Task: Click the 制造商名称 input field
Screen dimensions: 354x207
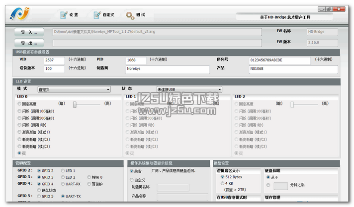Action: [x=173, y=187]
